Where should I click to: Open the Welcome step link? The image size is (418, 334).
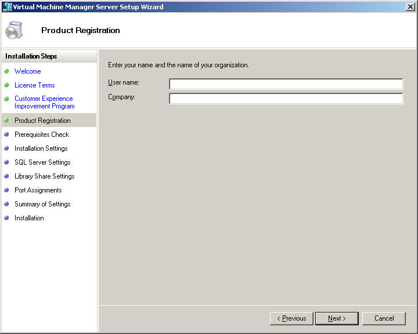click(28, 71)
